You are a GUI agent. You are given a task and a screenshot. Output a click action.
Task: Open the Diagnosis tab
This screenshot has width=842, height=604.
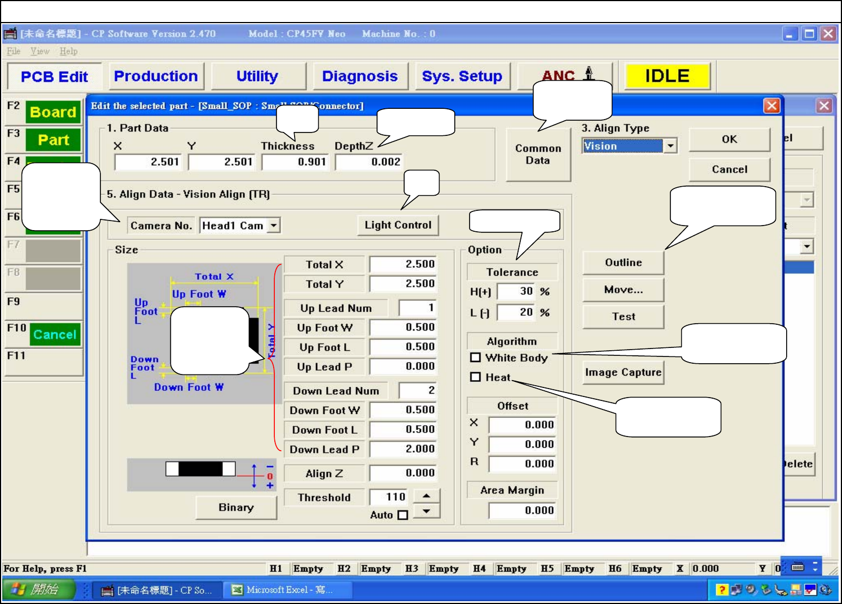(359, 76)
